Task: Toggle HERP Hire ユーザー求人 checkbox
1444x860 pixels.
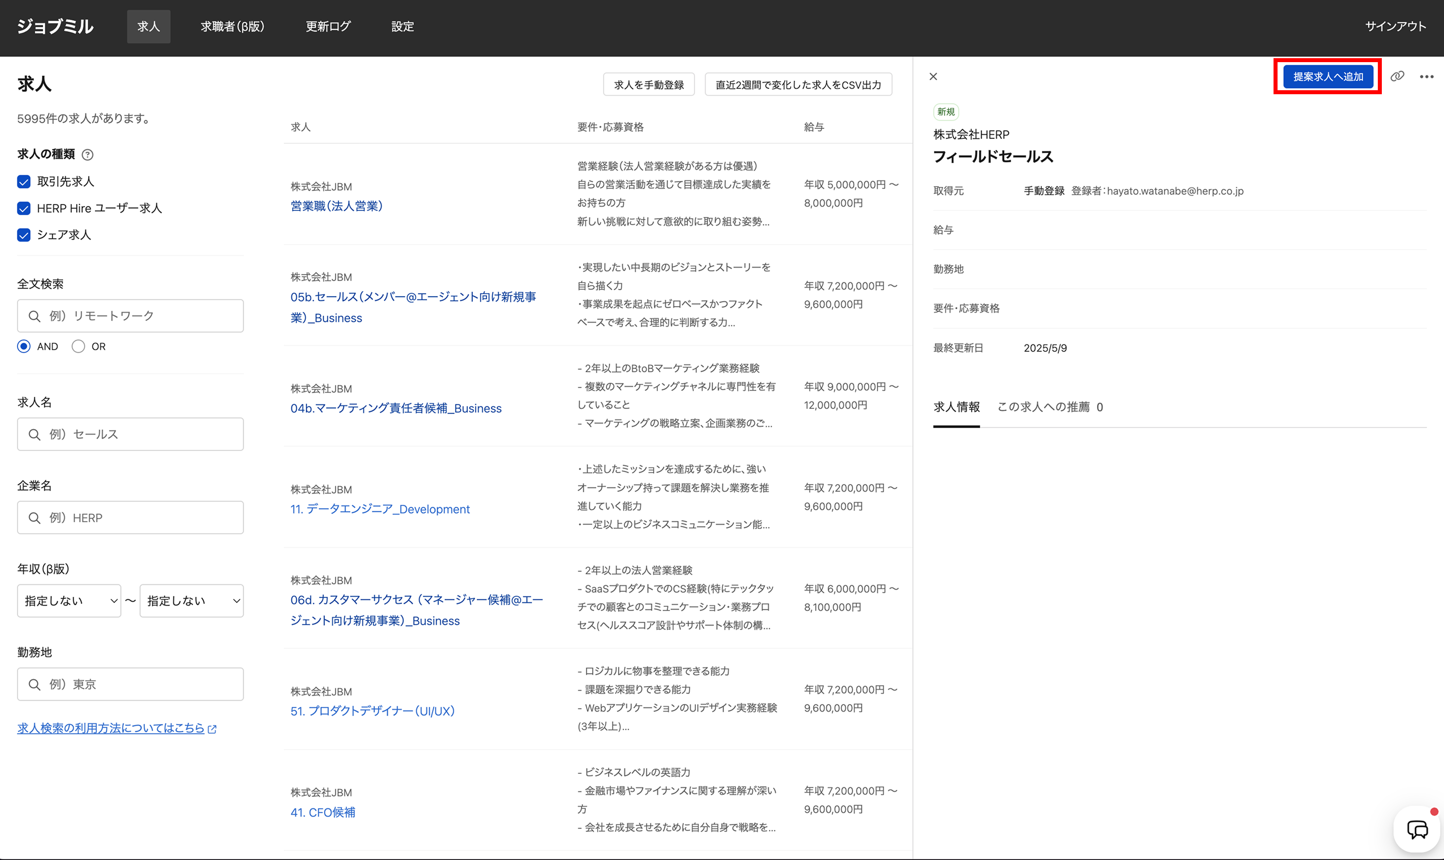Action: pyautogui.click(x=24, y=208)
